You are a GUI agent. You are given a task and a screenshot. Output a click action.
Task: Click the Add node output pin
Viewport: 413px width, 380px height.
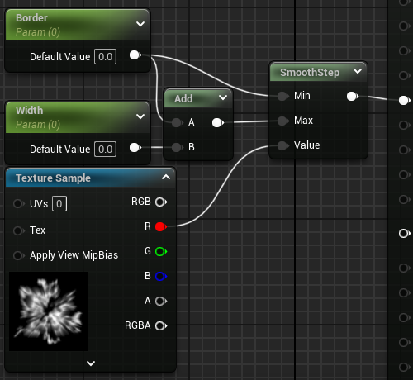[x=218, y=123]
